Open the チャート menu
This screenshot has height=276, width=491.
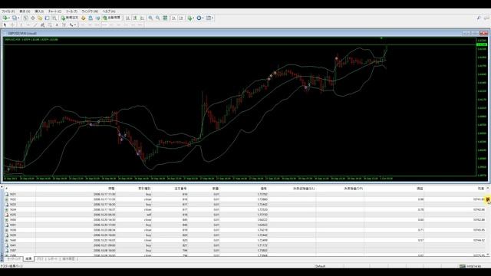[x=54, y=11]
